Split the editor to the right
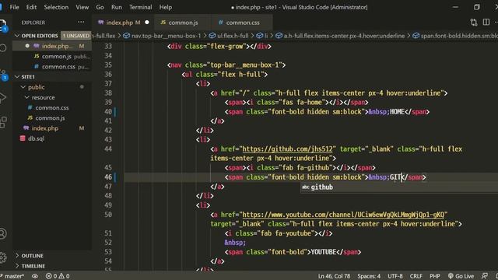The width and height of the screenshot is (498, 280). 486,23
